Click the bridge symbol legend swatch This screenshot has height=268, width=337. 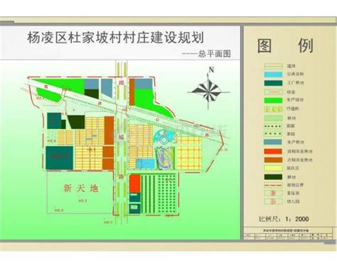tap(273, 91)
